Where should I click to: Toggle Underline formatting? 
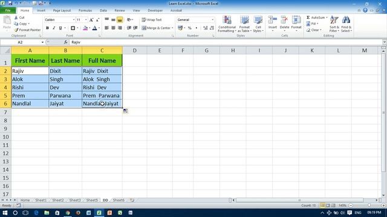[x=60, y=28]
